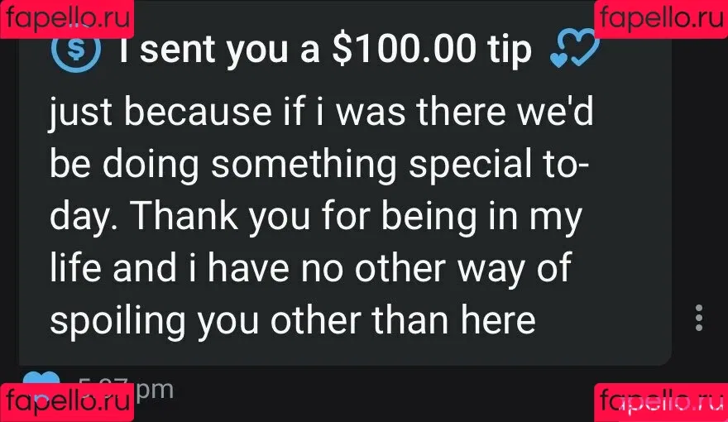Image resolution: width=728 pixels, height=422 pixels.
Task: Click the blue hearts emoji after tip
Action: (574, 48)
